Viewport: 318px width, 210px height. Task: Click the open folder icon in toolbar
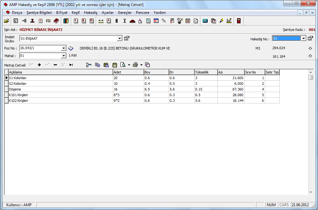[6, 21]
